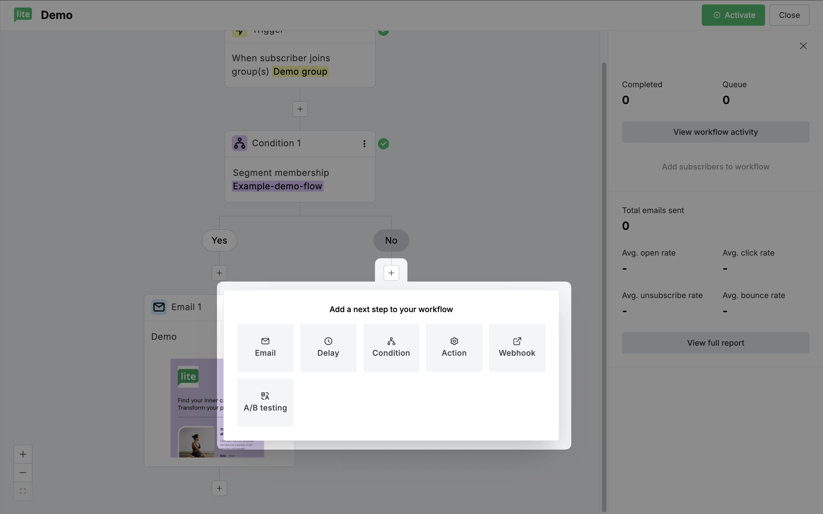Fit workflow to screen
823x514 pixels.
pyautogui.click(x=23, y=491)
